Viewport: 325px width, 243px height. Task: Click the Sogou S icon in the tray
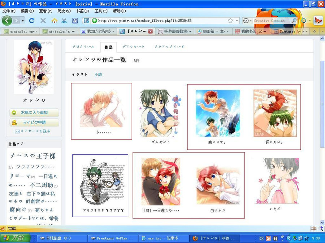coord(268,238)
